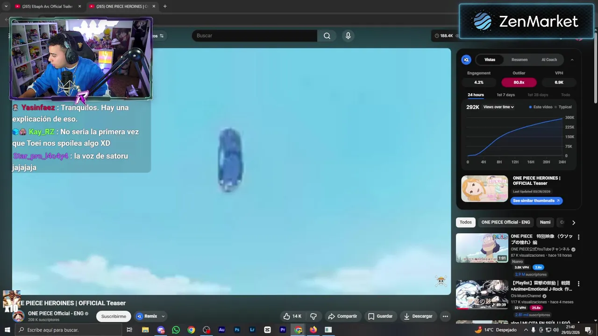The width and height of the screenshot is (598, 336).
Task: Open Task View on taskbar
Action: point(129,330)
